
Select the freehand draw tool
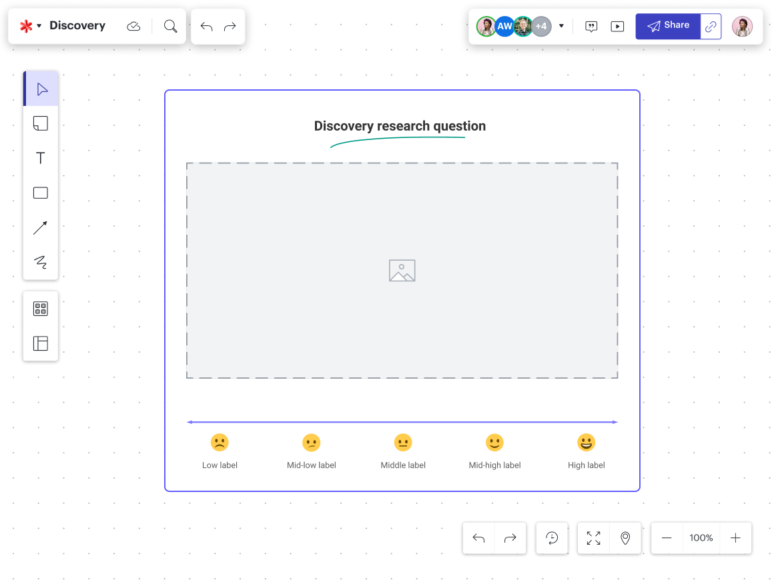point(41,262)
